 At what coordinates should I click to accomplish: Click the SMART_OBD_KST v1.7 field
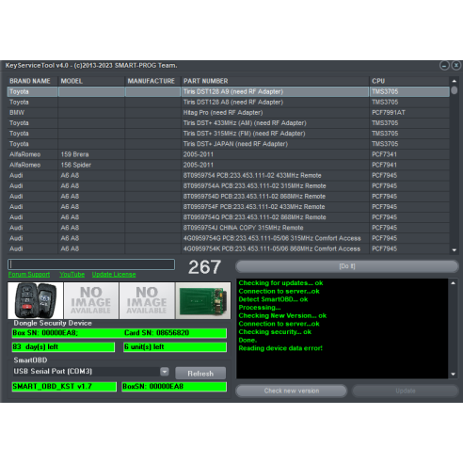(64, 387)
